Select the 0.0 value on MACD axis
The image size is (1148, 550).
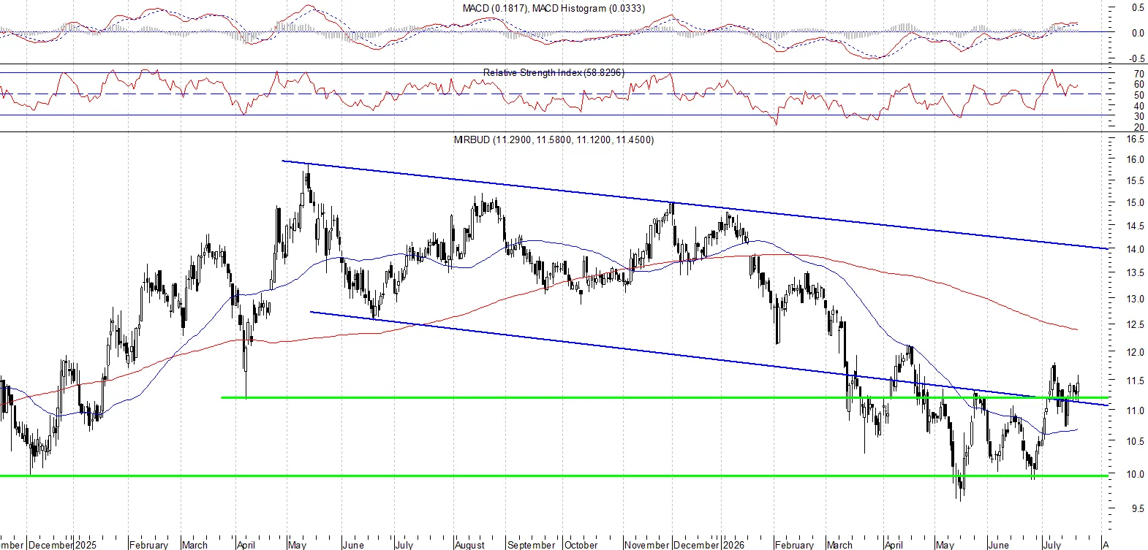(x=1138, y=33)
